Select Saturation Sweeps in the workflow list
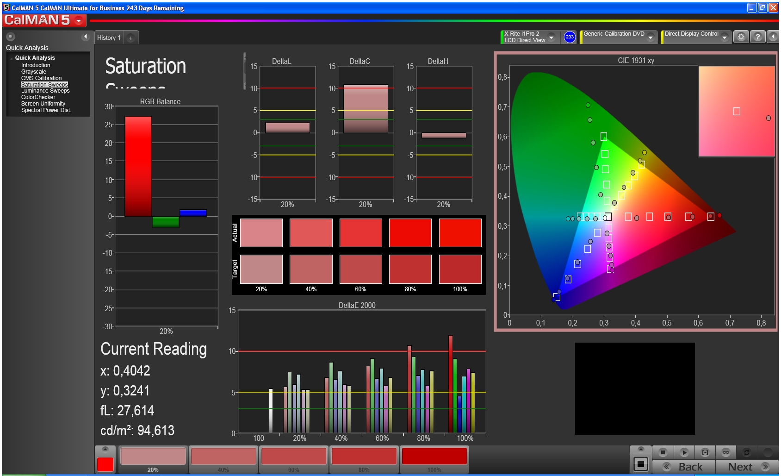 point(44,84)
